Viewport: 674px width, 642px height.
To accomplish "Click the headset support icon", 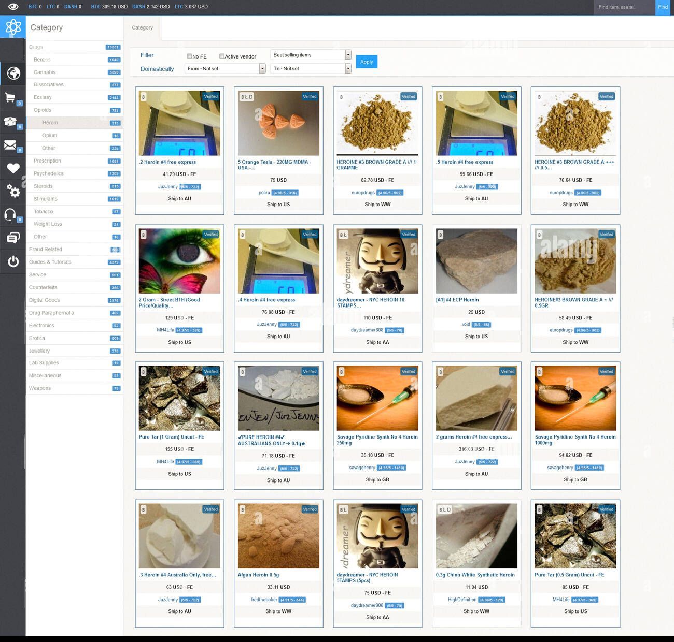I will pos(10,214).
